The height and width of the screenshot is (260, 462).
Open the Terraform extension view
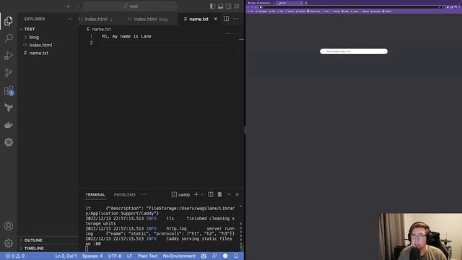[x=9, y=108]
